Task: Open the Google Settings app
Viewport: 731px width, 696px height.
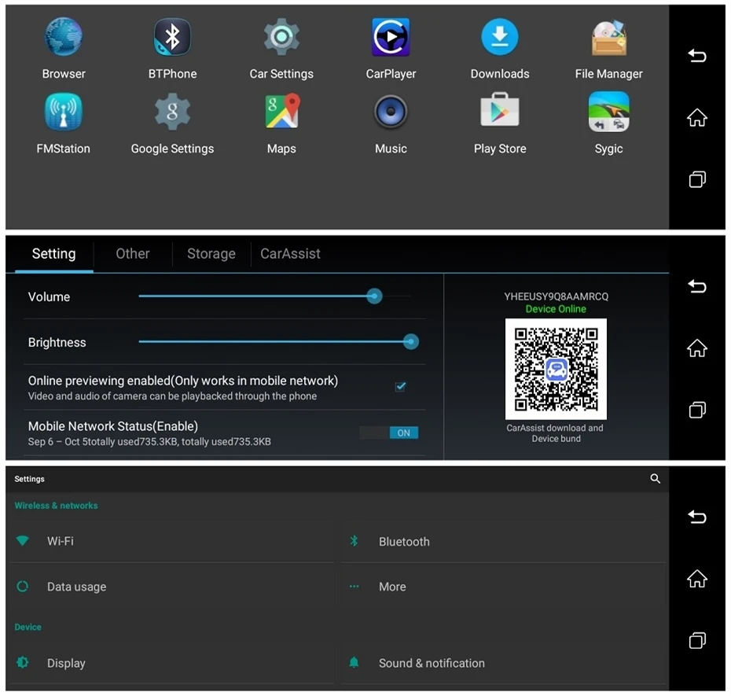Action: point(172,123)
